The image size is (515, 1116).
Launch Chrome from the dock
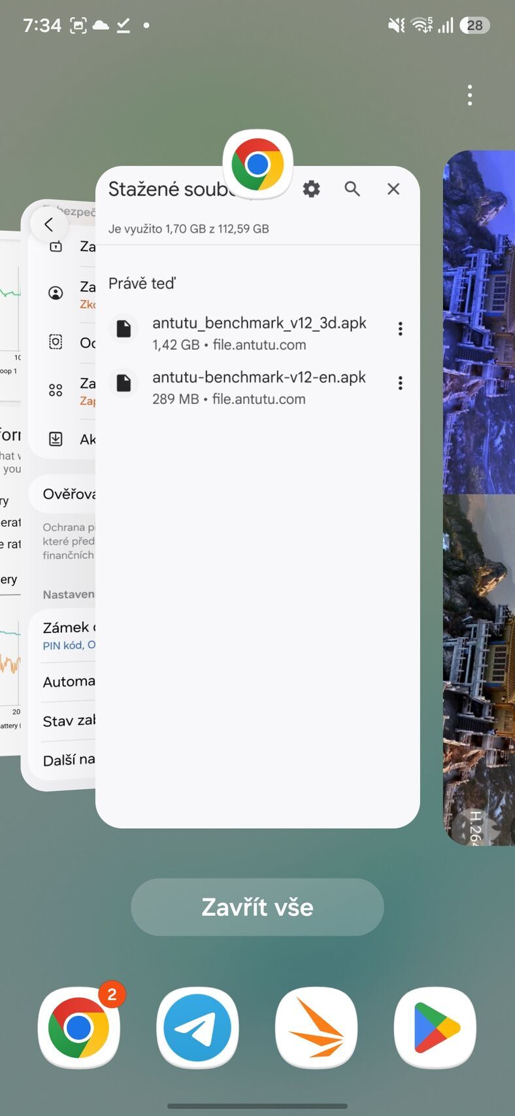point(79,1027)
